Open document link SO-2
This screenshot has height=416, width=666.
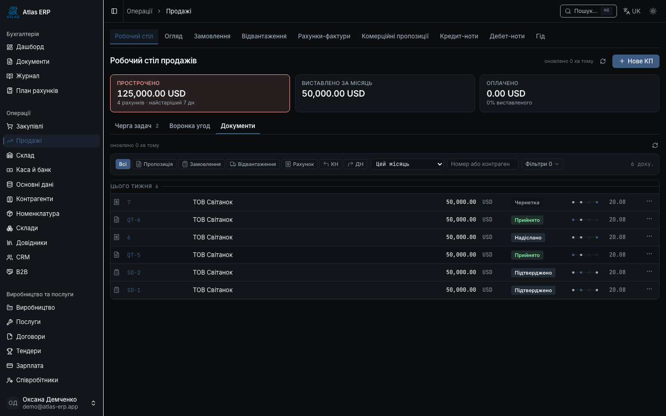134,273
